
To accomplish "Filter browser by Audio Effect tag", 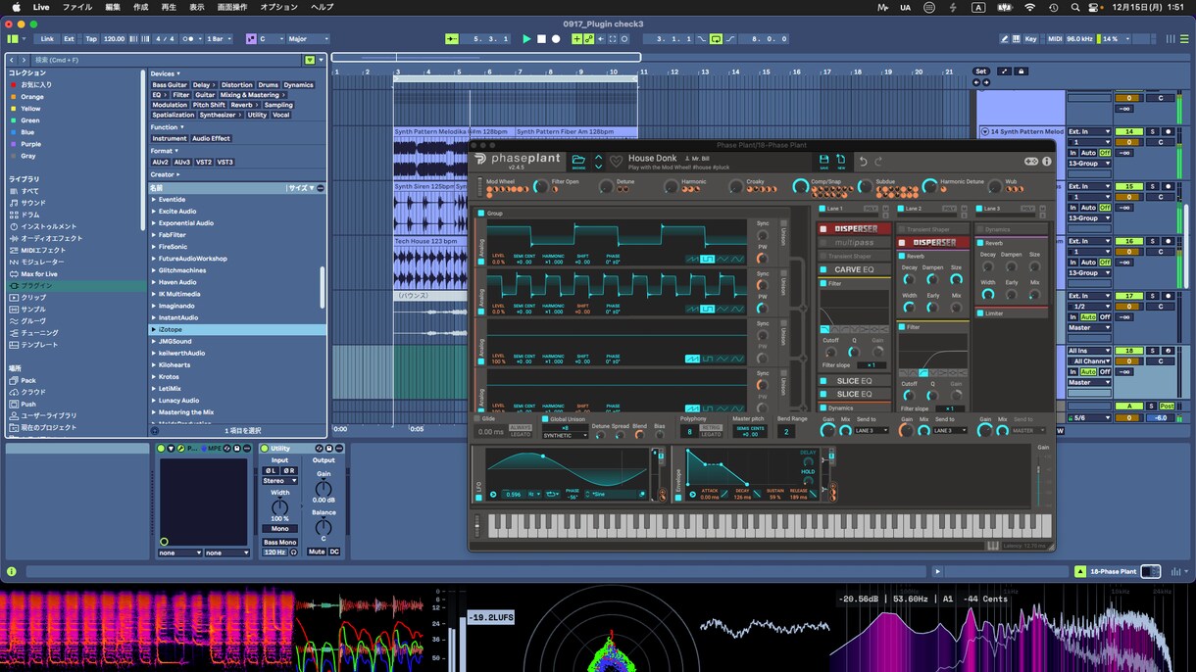I will (x=211, y=138).
